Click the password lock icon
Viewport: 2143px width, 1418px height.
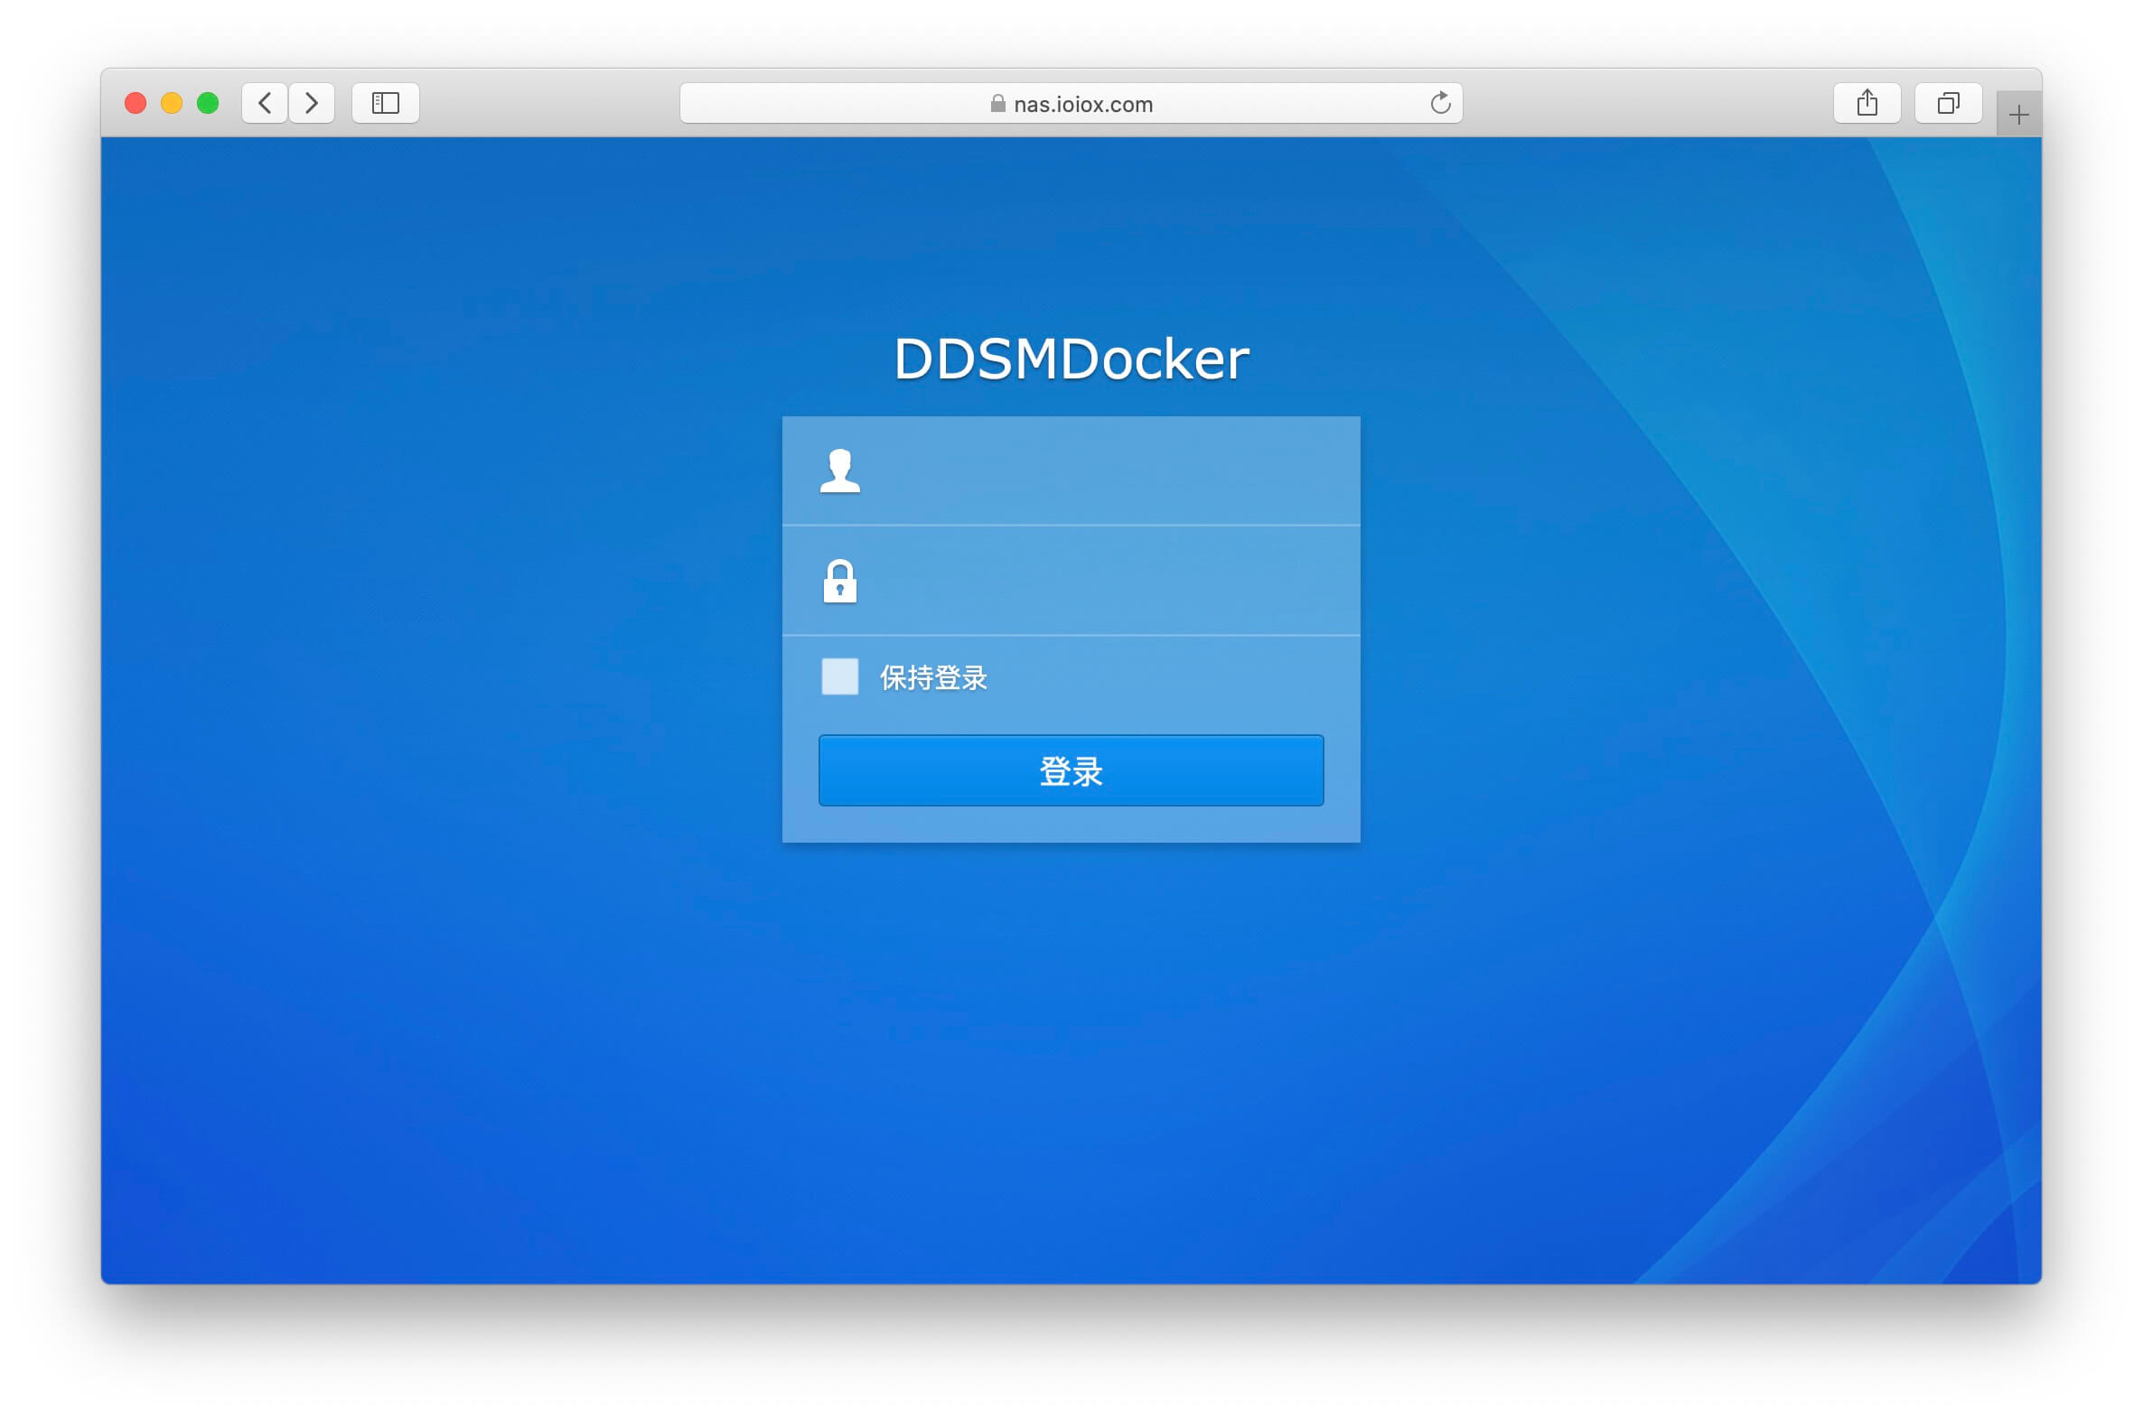[839, 582]
